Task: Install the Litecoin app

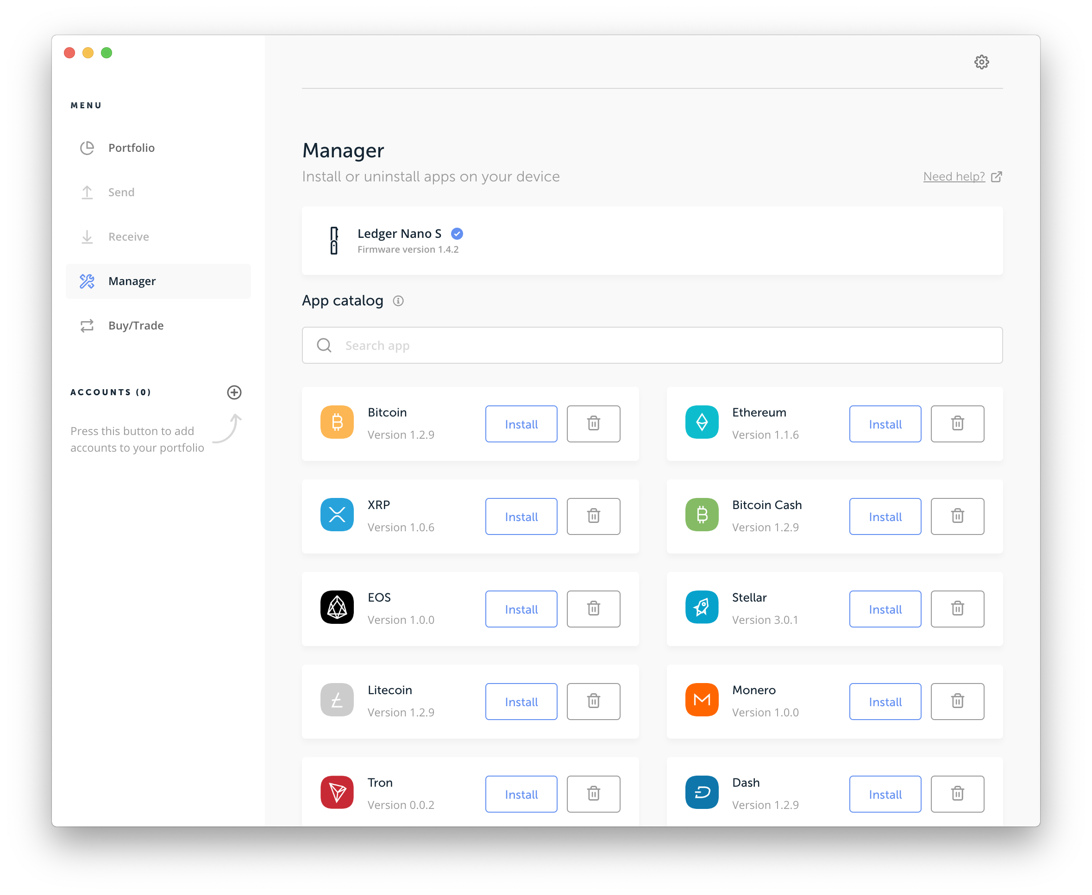Action: coord(521,701)
